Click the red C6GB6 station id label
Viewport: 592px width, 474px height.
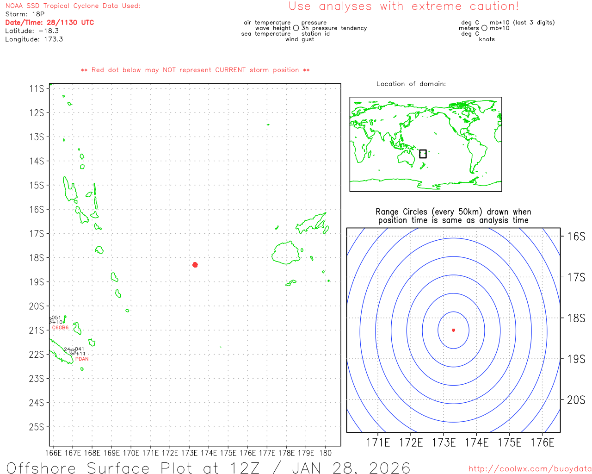point(60,328)
